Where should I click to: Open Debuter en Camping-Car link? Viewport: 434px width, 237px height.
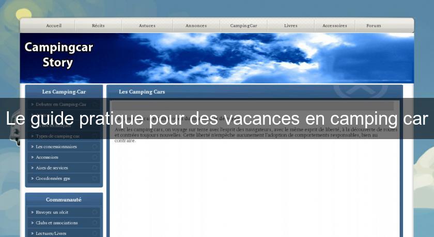coord(61,104)
